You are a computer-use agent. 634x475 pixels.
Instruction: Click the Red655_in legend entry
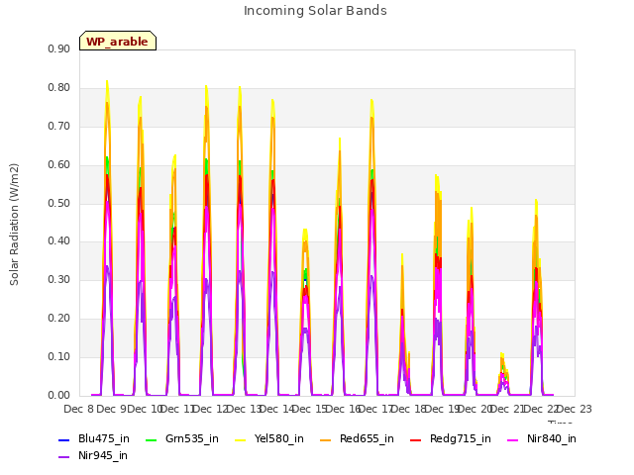pos(357,439)
